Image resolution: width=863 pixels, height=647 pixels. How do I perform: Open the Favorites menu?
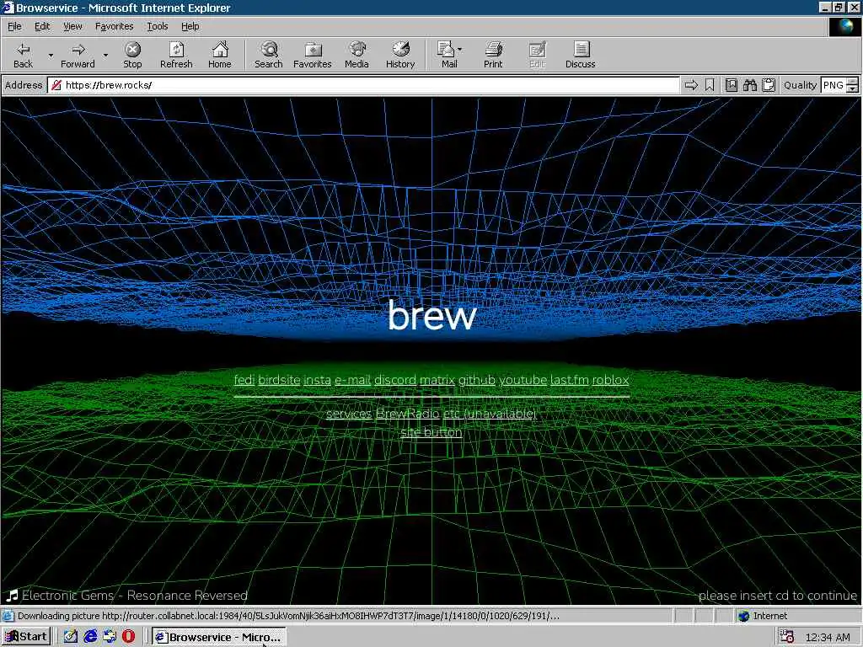(114, 26)
